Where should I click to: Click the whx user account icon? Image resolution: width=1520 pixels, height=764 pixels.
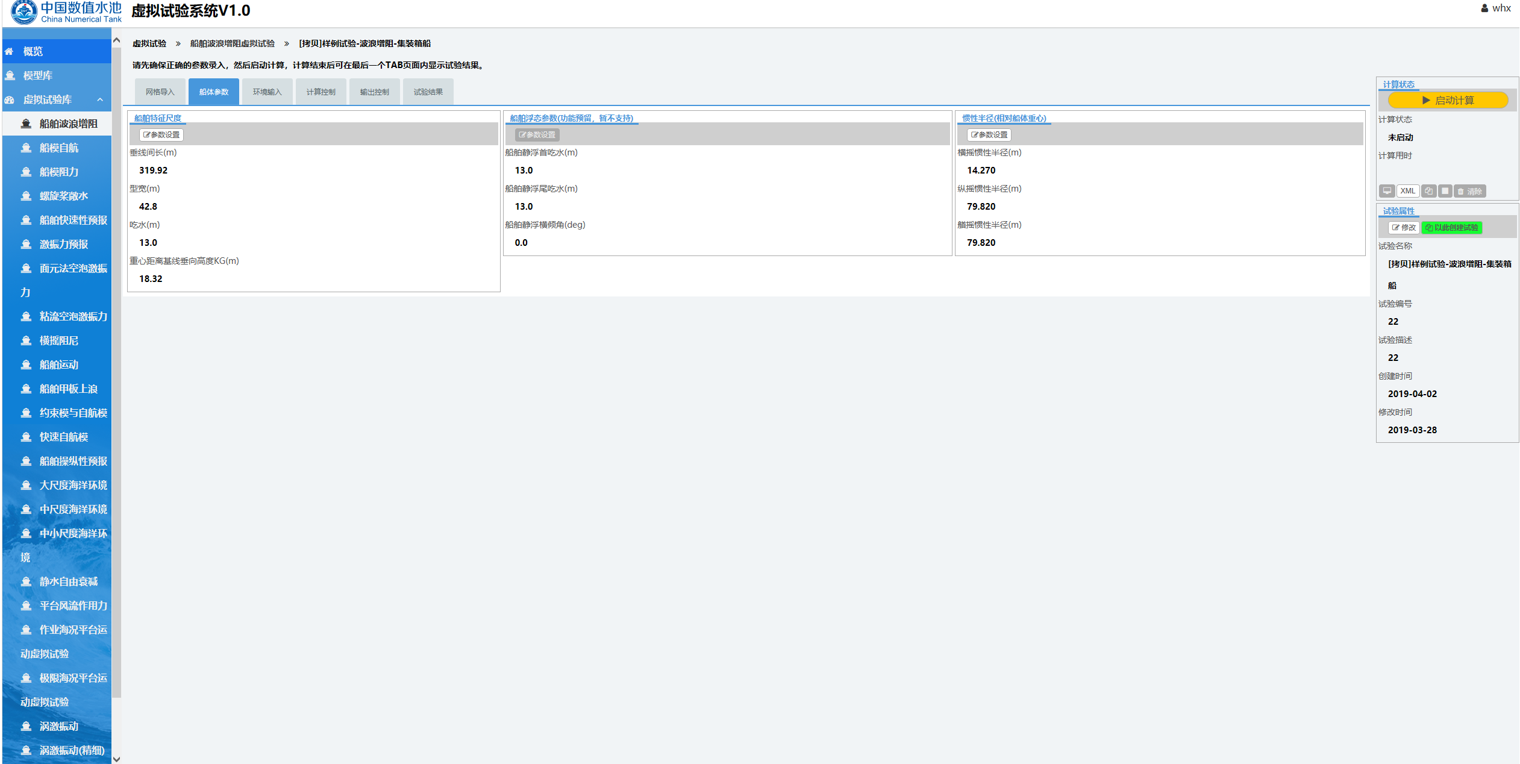click(x=1484, y=8)
